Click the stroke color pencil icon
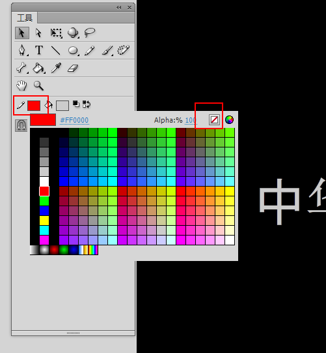This screenshot has width=326, height=353. click(x=20, y=105)
